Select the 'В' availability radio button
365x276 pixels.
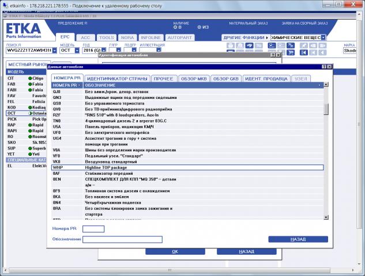[175, 28]
